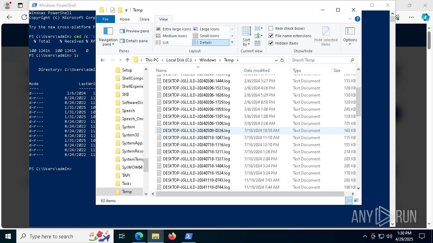Open the File menu
433x243 pixels.
pos(106,19)
